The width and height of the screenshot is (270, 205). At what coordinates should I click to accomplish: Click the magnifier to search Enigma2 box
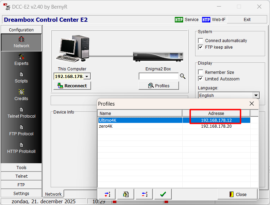pyautogui.click(x=183, y=76)
